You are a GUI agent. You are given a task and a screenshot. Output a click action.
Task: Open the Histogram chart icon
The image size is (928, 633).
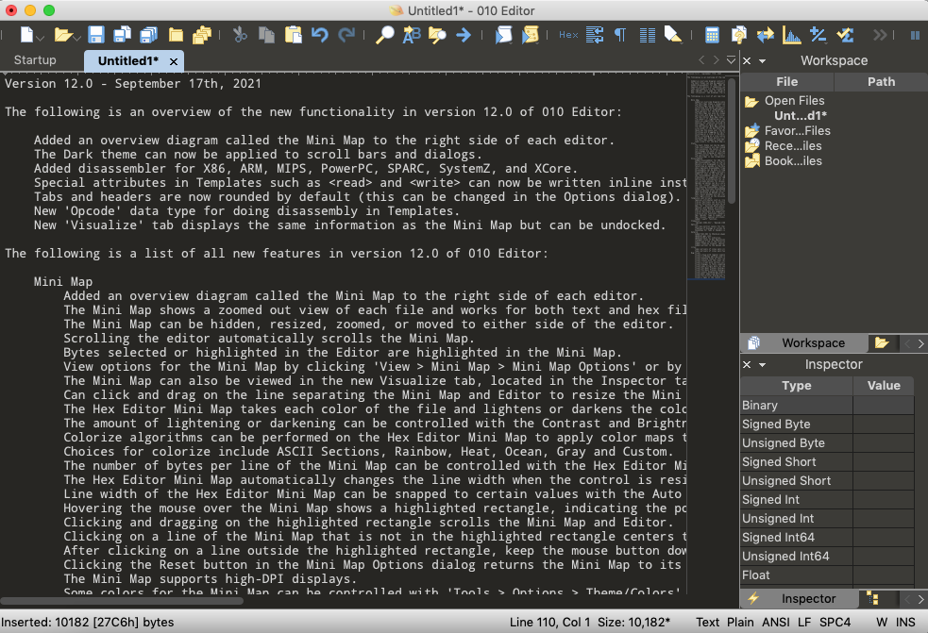coord(791,35)
